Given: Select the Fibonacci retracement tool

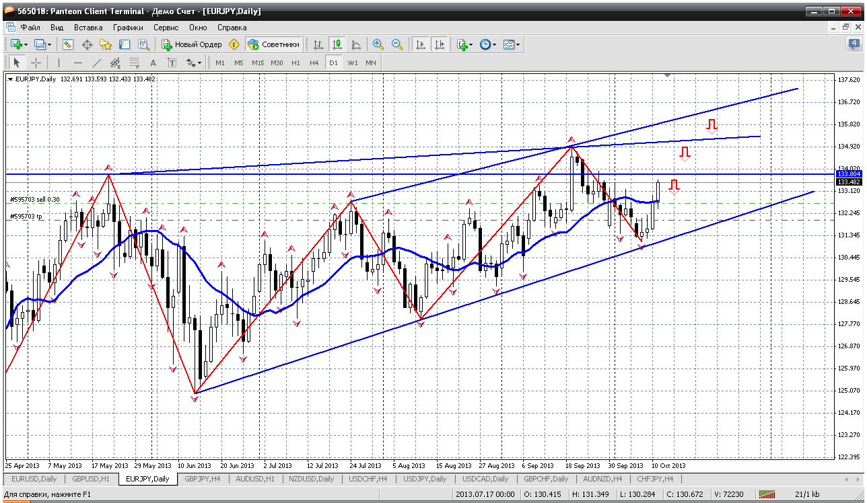Looking at the screenshot, I should click(x=135, y=63).
